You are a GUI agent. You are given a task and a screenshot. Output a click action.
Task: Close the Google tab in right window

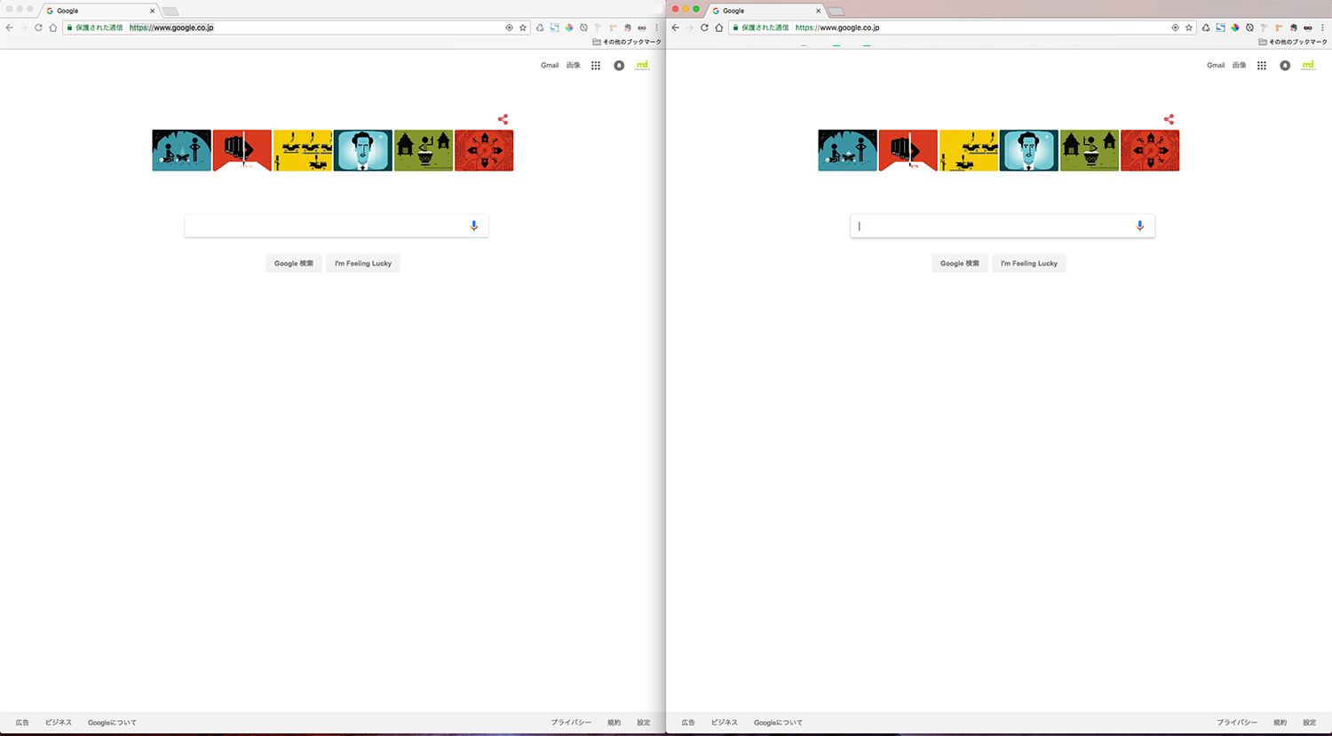coord(818,11)
